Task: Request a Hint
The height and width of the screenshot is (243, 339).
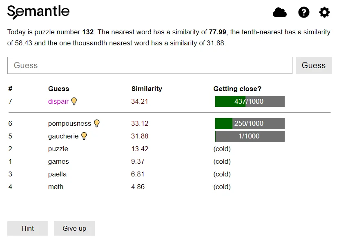Action: 28,228
